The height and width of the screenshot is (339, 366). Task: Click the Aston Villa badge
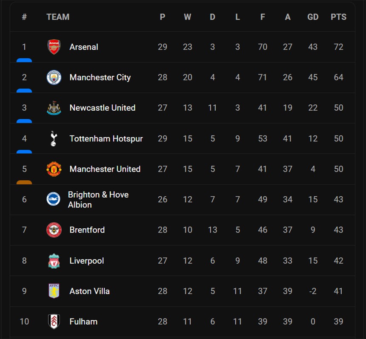click(54, 291)
